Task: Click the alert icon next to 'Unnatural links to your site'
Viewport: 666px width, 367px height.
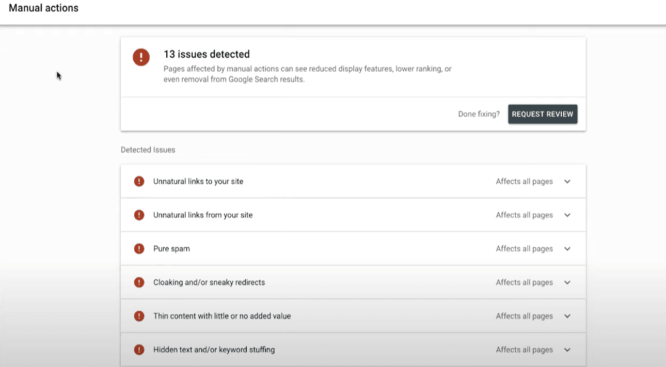Action: (x=139, y=181)
